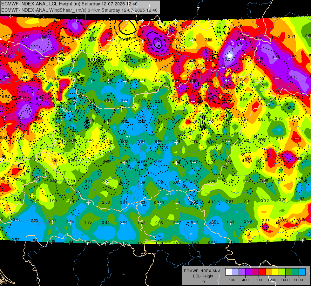Click the map value 9.32
Screen dimensions: 311x286
(x=125, y=40)
